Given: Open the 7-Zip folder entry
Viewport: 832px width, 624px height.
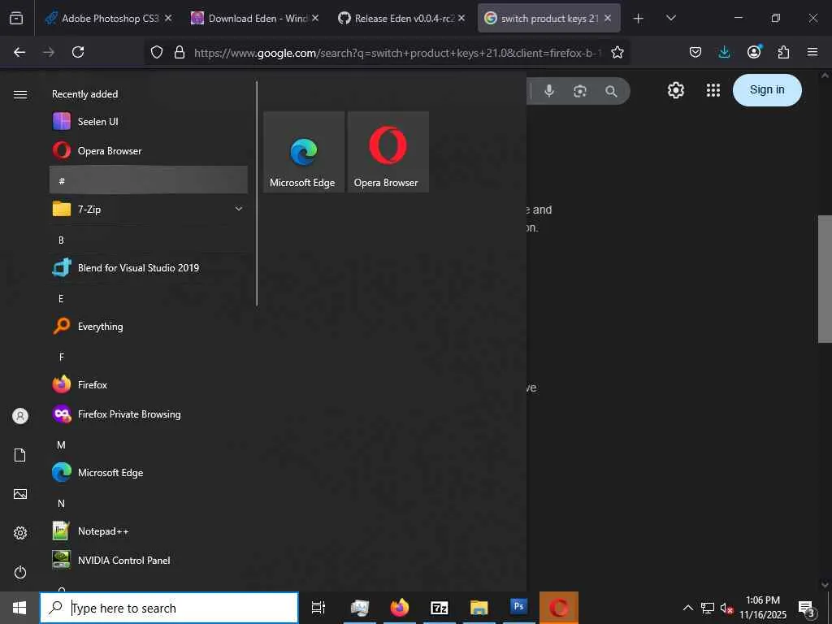Looking at the screenshot, I should point(149,209).
